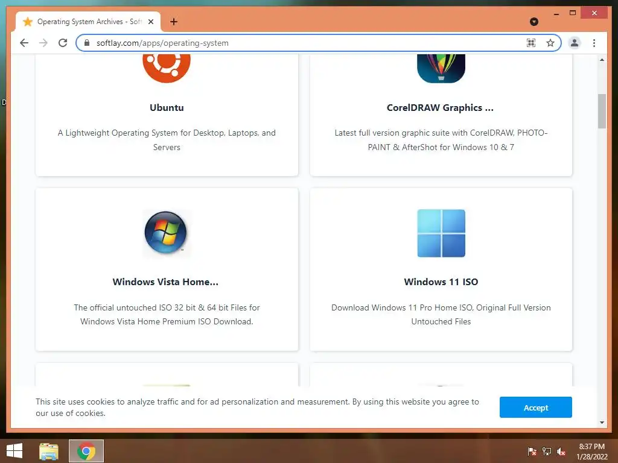Click the scrollbar up arrow
The width and height of the screenshot is (618, 463).
point(602,60)
